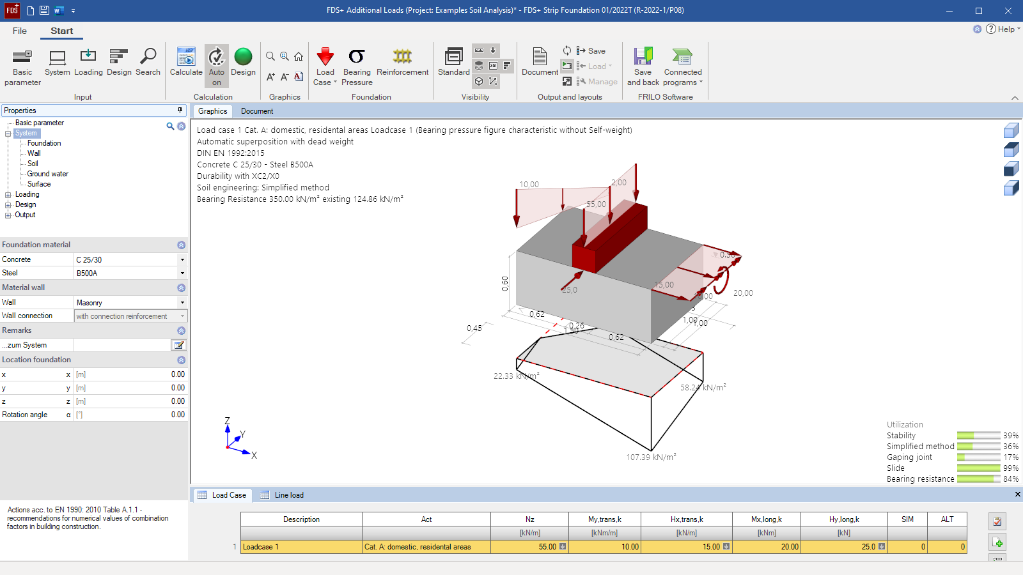Click the Rotation angle input field
Viewport: 1023px width, 575px height.
coord(131,415)
